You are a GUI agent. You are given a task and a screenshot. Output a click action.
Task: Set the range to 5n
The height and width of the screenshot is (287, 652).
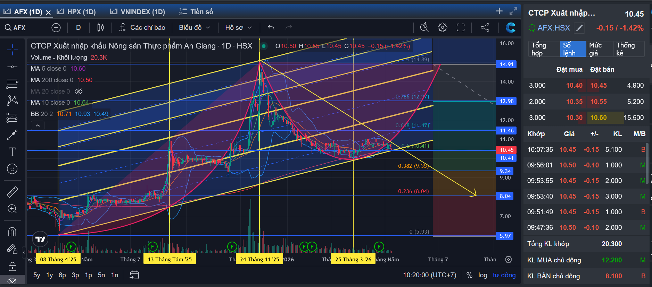(x=101, y=275)
